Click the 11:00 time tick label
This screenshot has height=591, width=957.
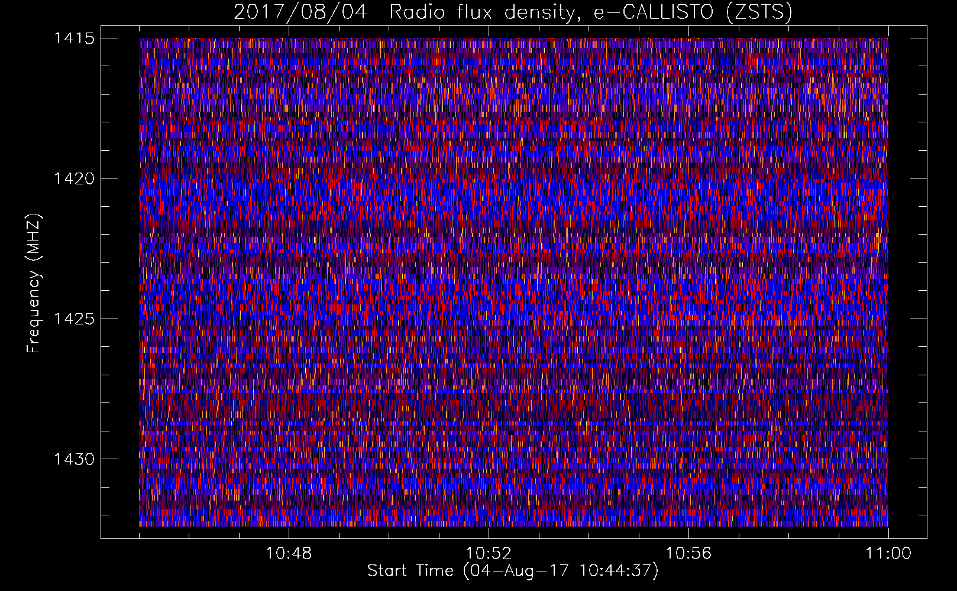pyautogui.click(x=888, y=554)
